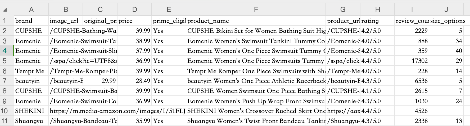Image resolution: width=470 pixels, height=126 pixels.
Task: Select the 'Tempt Me' brand cell
Action: click(31, 71)
